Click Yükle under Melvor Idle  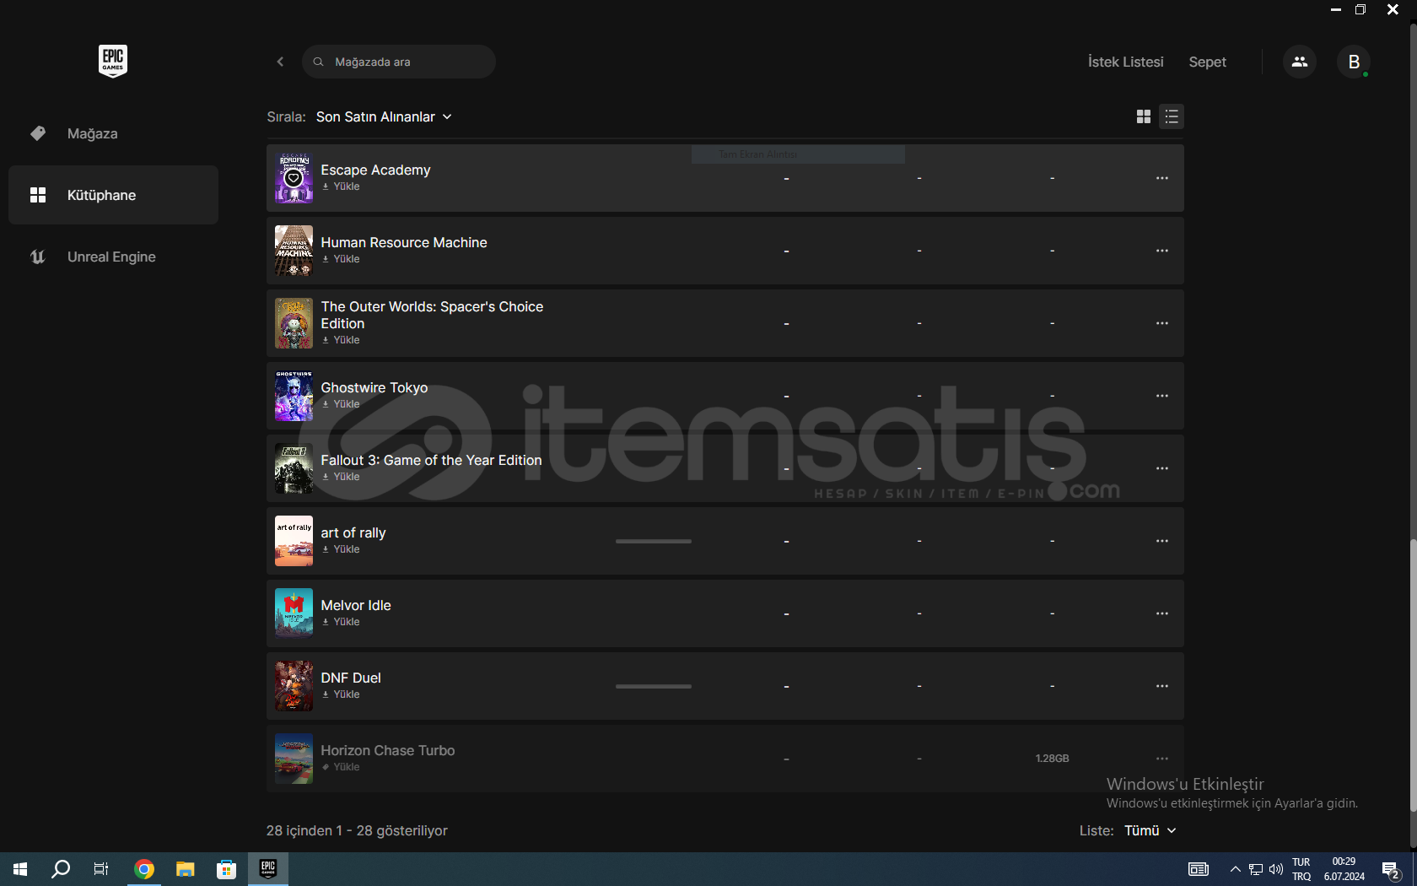(x=341, y=622)
